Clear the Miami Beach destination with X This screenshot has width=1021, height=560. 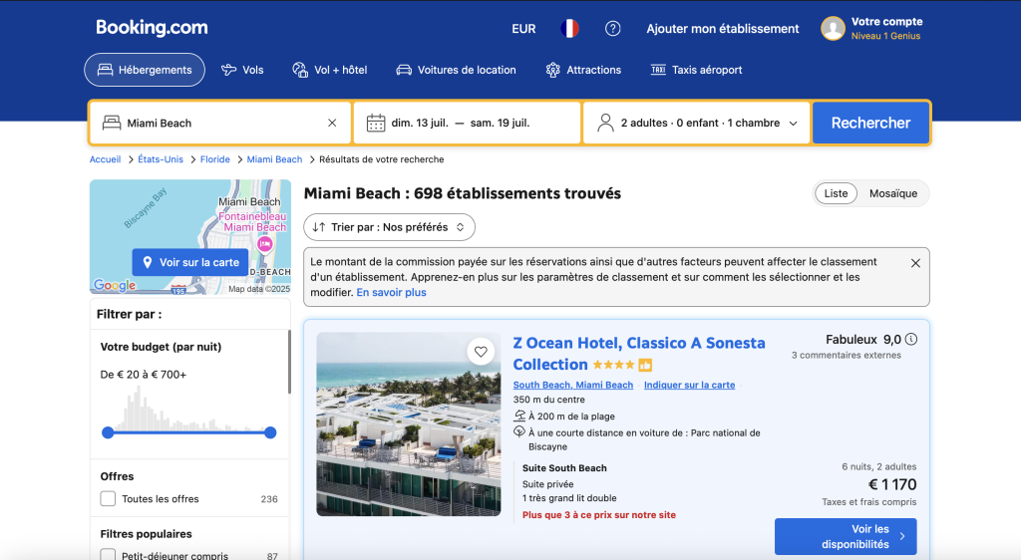point(332,123)
